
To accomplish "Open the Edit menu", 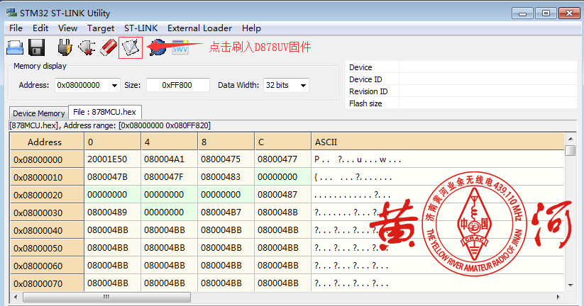I will [40, 28].
